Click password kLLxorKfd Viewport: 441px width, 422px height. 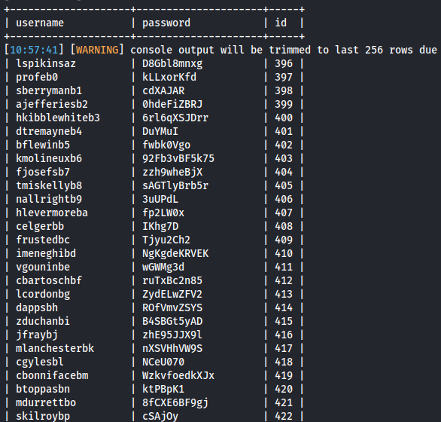point(169,77)
